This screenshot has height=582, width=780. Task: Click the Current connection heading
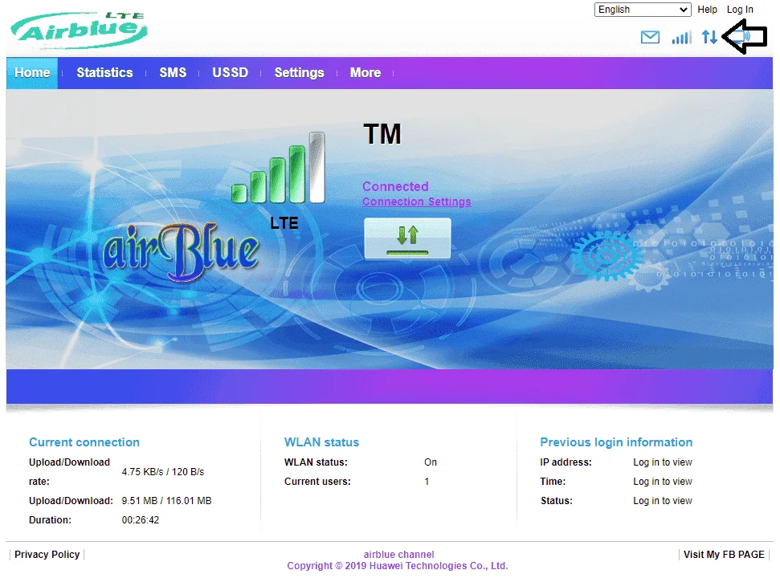[84, 442]
